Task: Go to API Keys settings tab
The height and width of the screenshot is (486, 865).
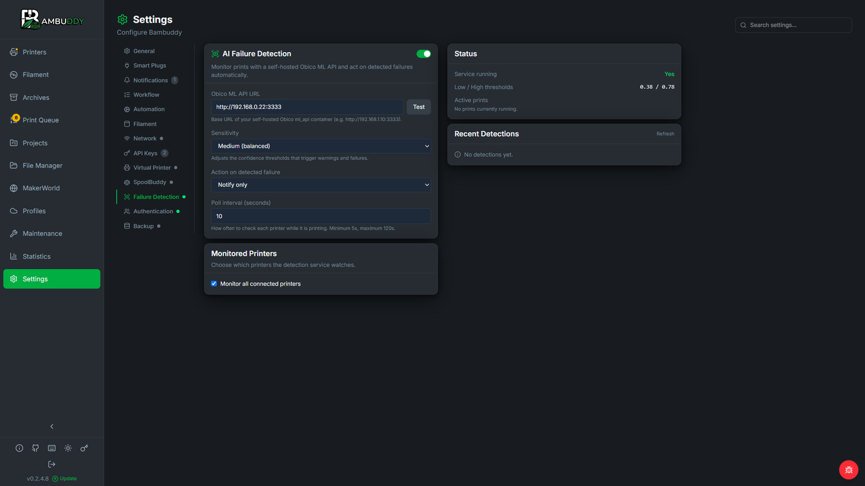Action: tap(145, 153)
